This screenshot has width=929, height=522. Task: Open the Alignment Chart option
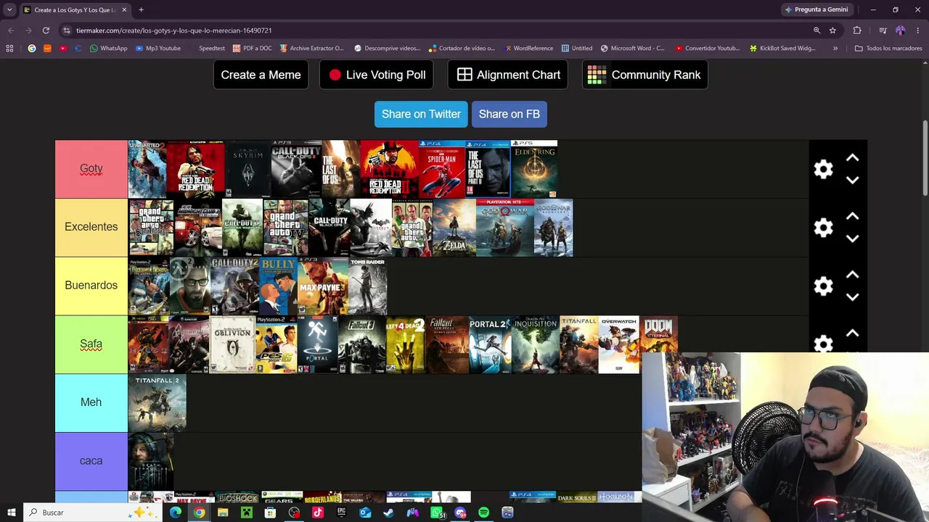(508, 75)
